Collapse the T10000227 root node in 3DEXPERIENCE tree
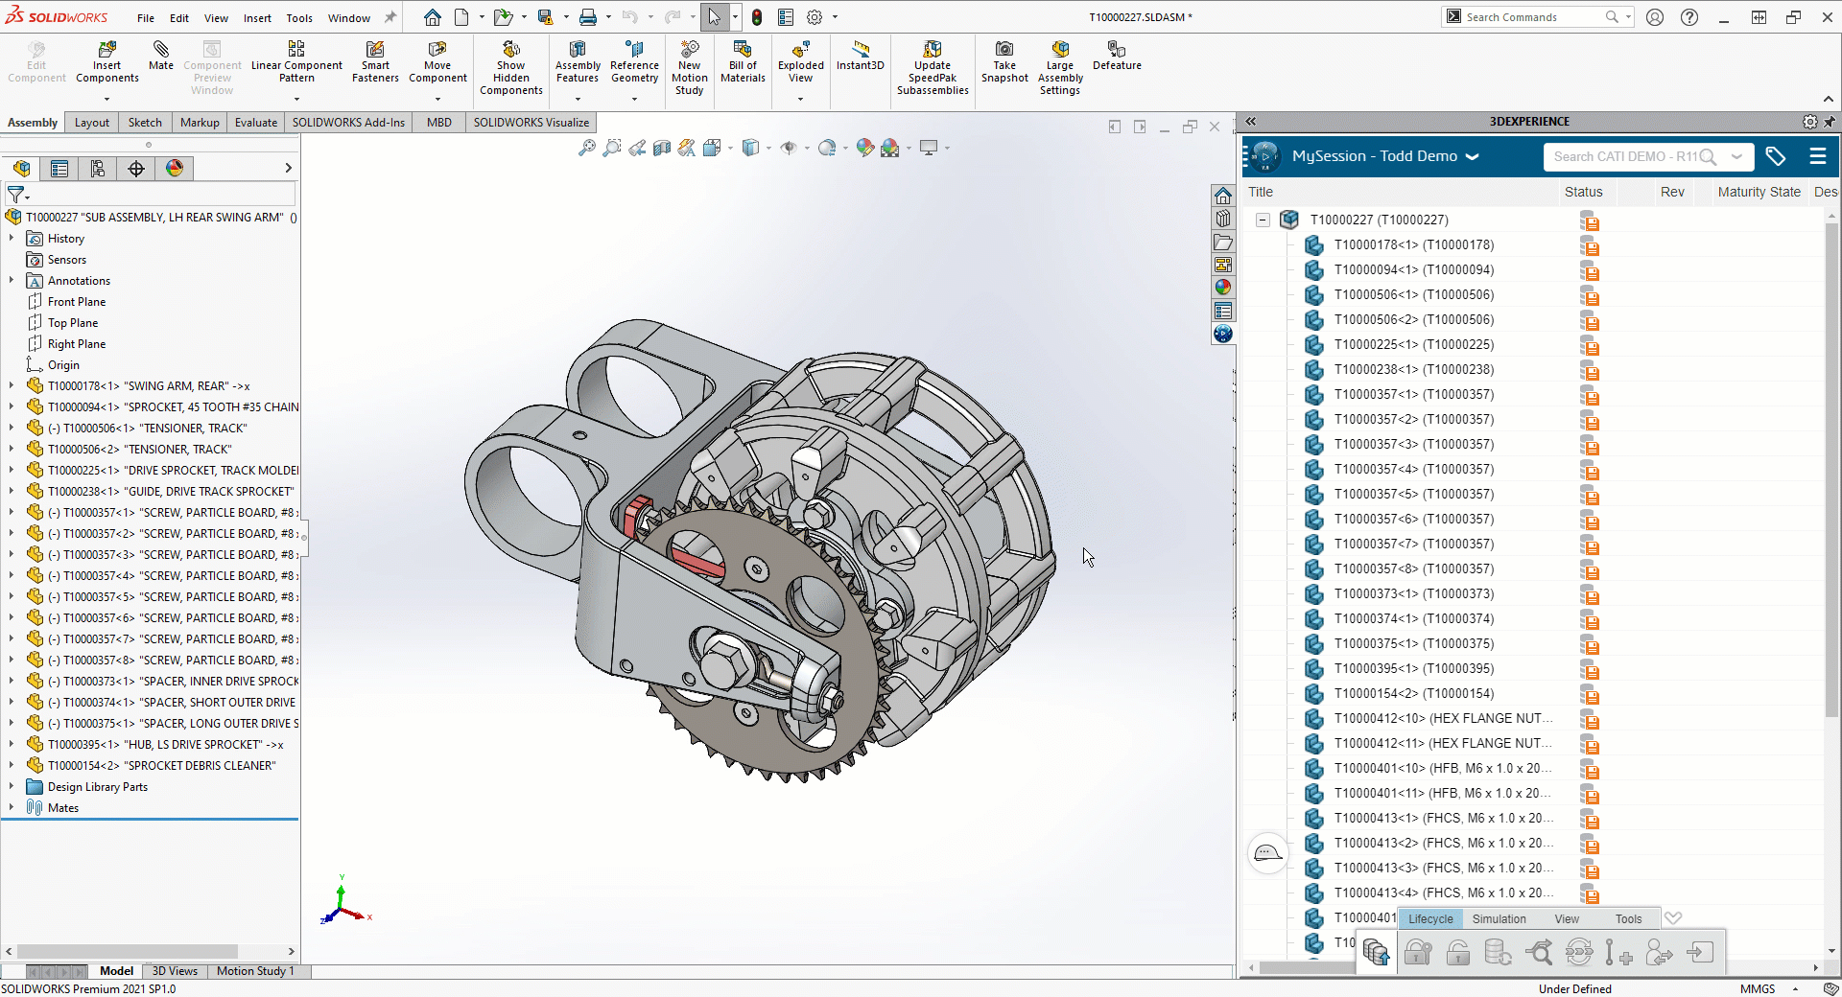The width and height of the screenshot is (1842, 997). 1263,220
